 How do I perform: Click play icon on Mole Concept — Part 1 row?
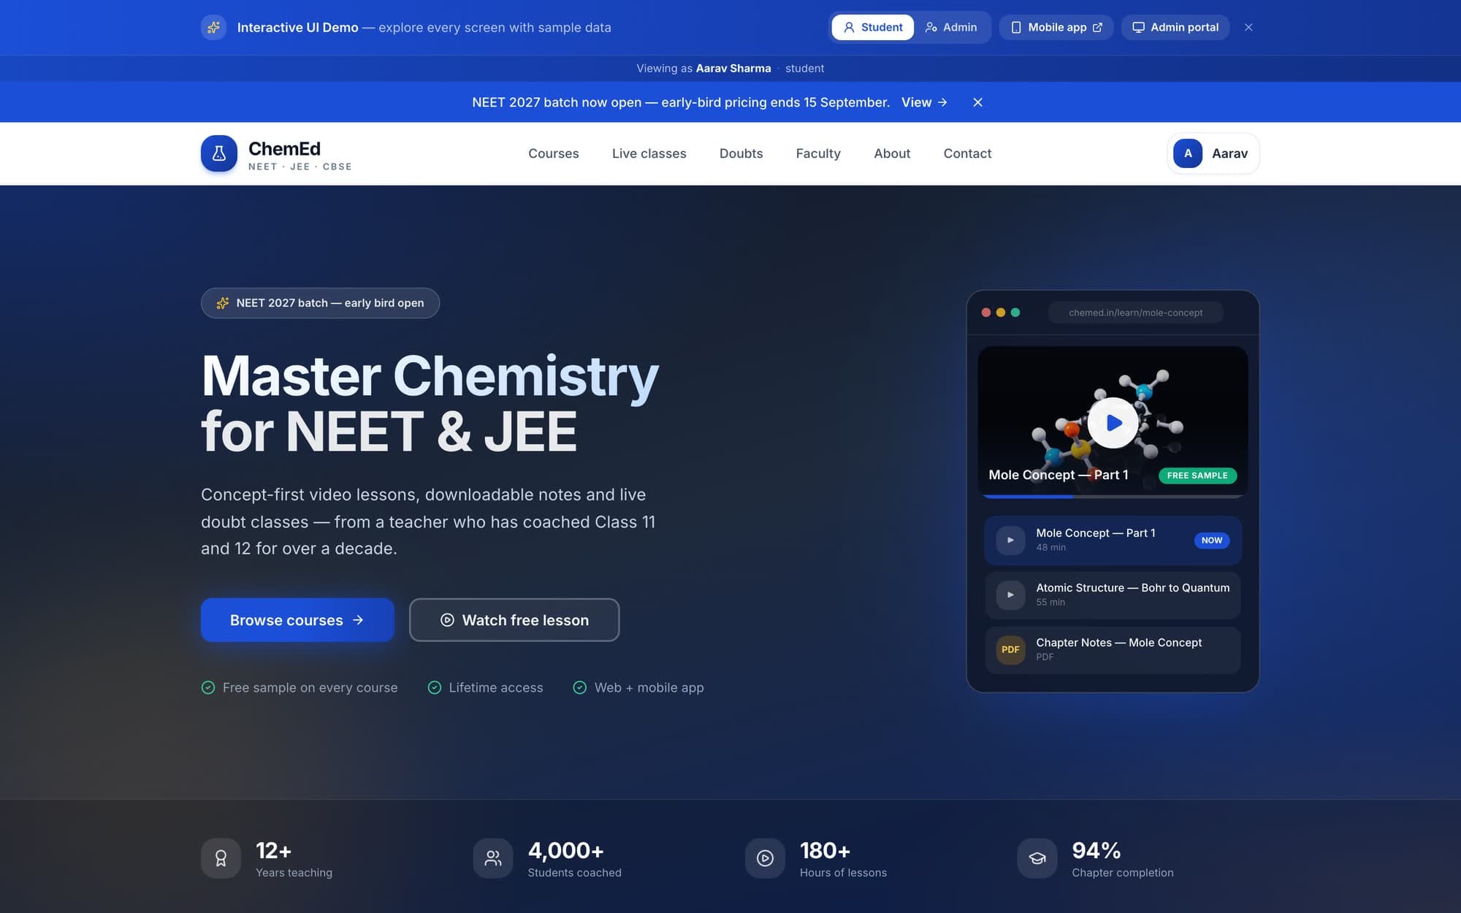tap(1010, 540)
